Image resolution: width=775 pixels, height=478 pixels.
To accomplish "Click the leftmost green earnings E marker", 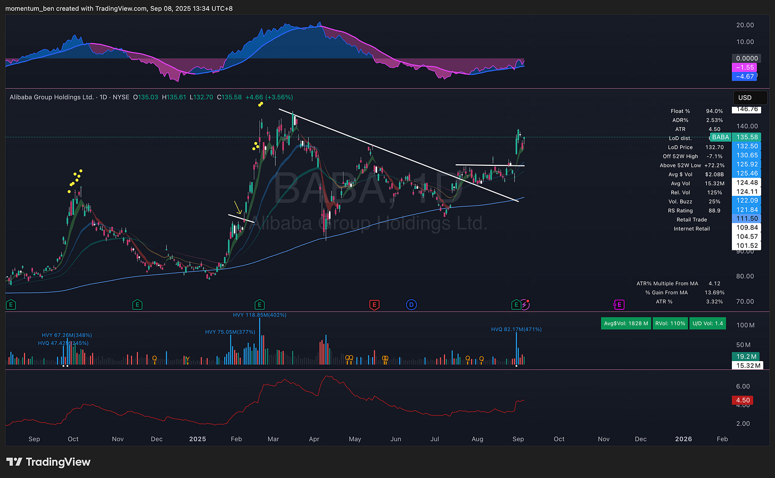I will pos(10,305).
